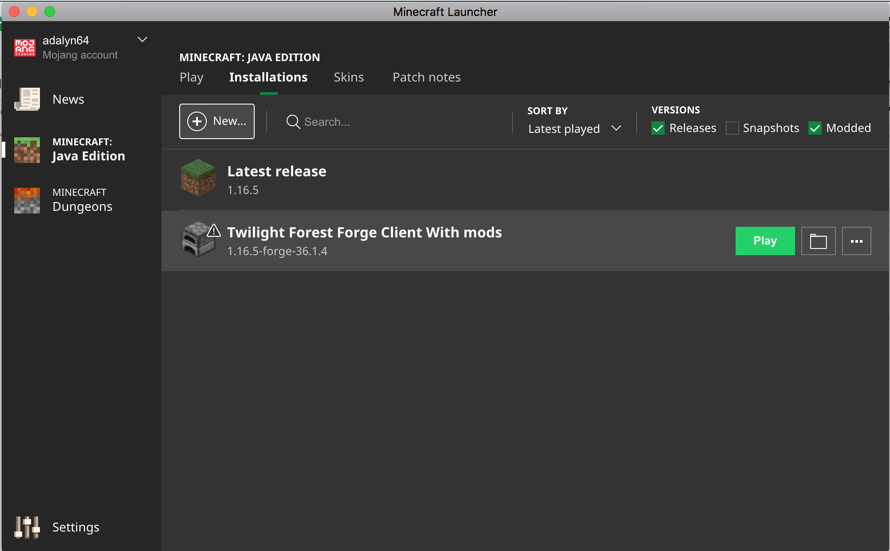The width and height of the screenshot is (890, 551).
Task: Create a New installation
Action: (x=217, y=121)
